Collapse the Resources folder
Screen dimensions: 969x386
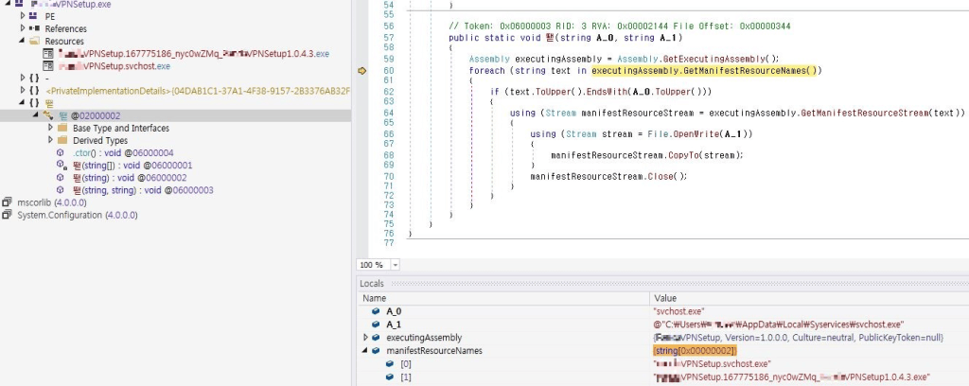23,40
